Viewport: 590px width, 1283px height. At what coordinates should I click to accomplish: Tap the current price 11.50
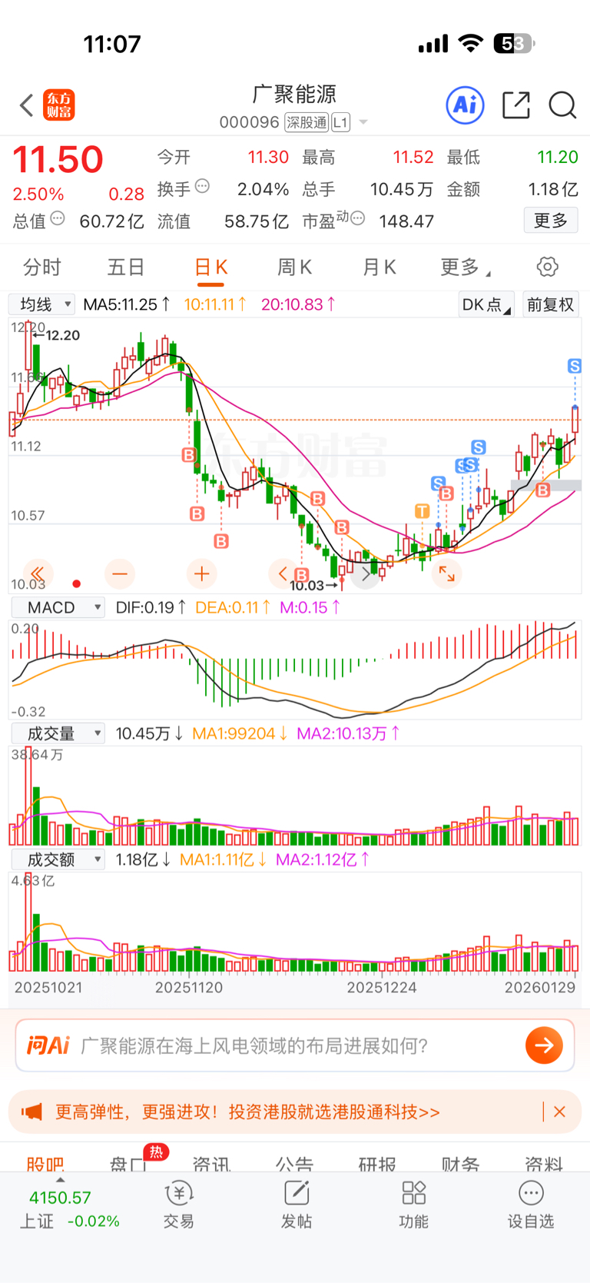pos(58,160)
